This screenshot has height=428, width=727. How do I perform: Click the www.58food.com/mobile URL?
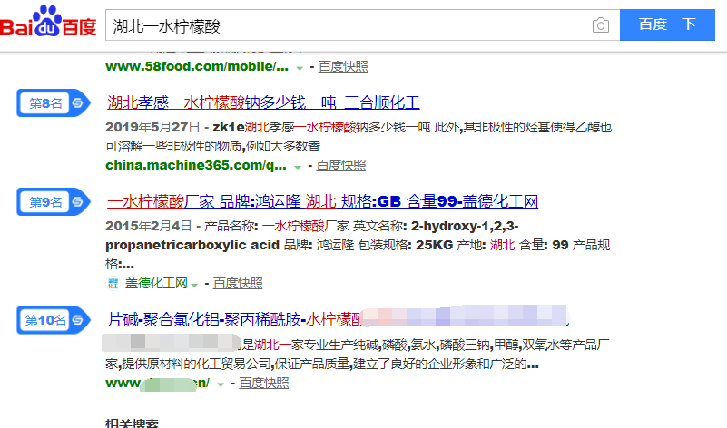[x=197, y=67]
